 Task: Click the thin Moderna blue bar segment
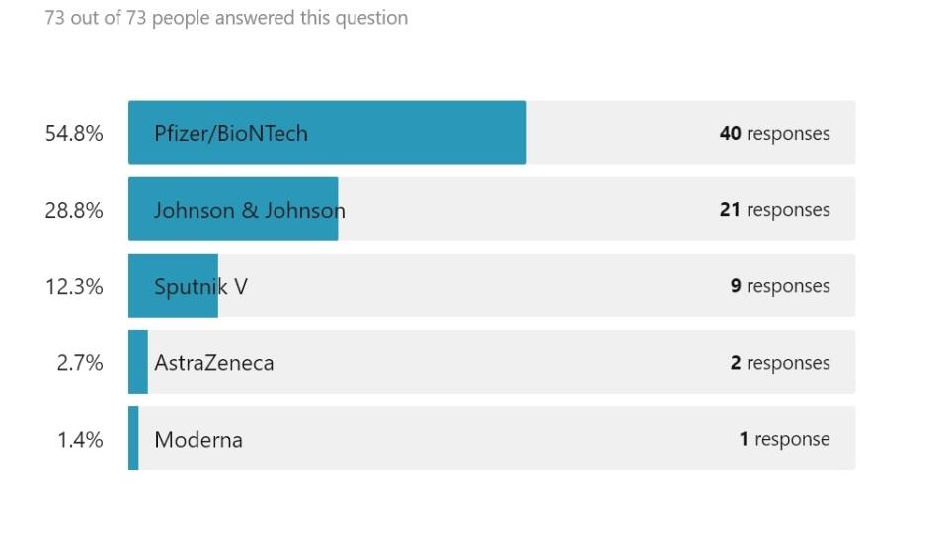point(133,437)
